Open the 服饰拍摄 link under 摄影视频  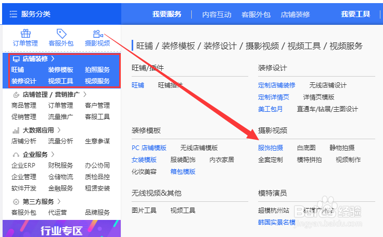pos(271,148)
